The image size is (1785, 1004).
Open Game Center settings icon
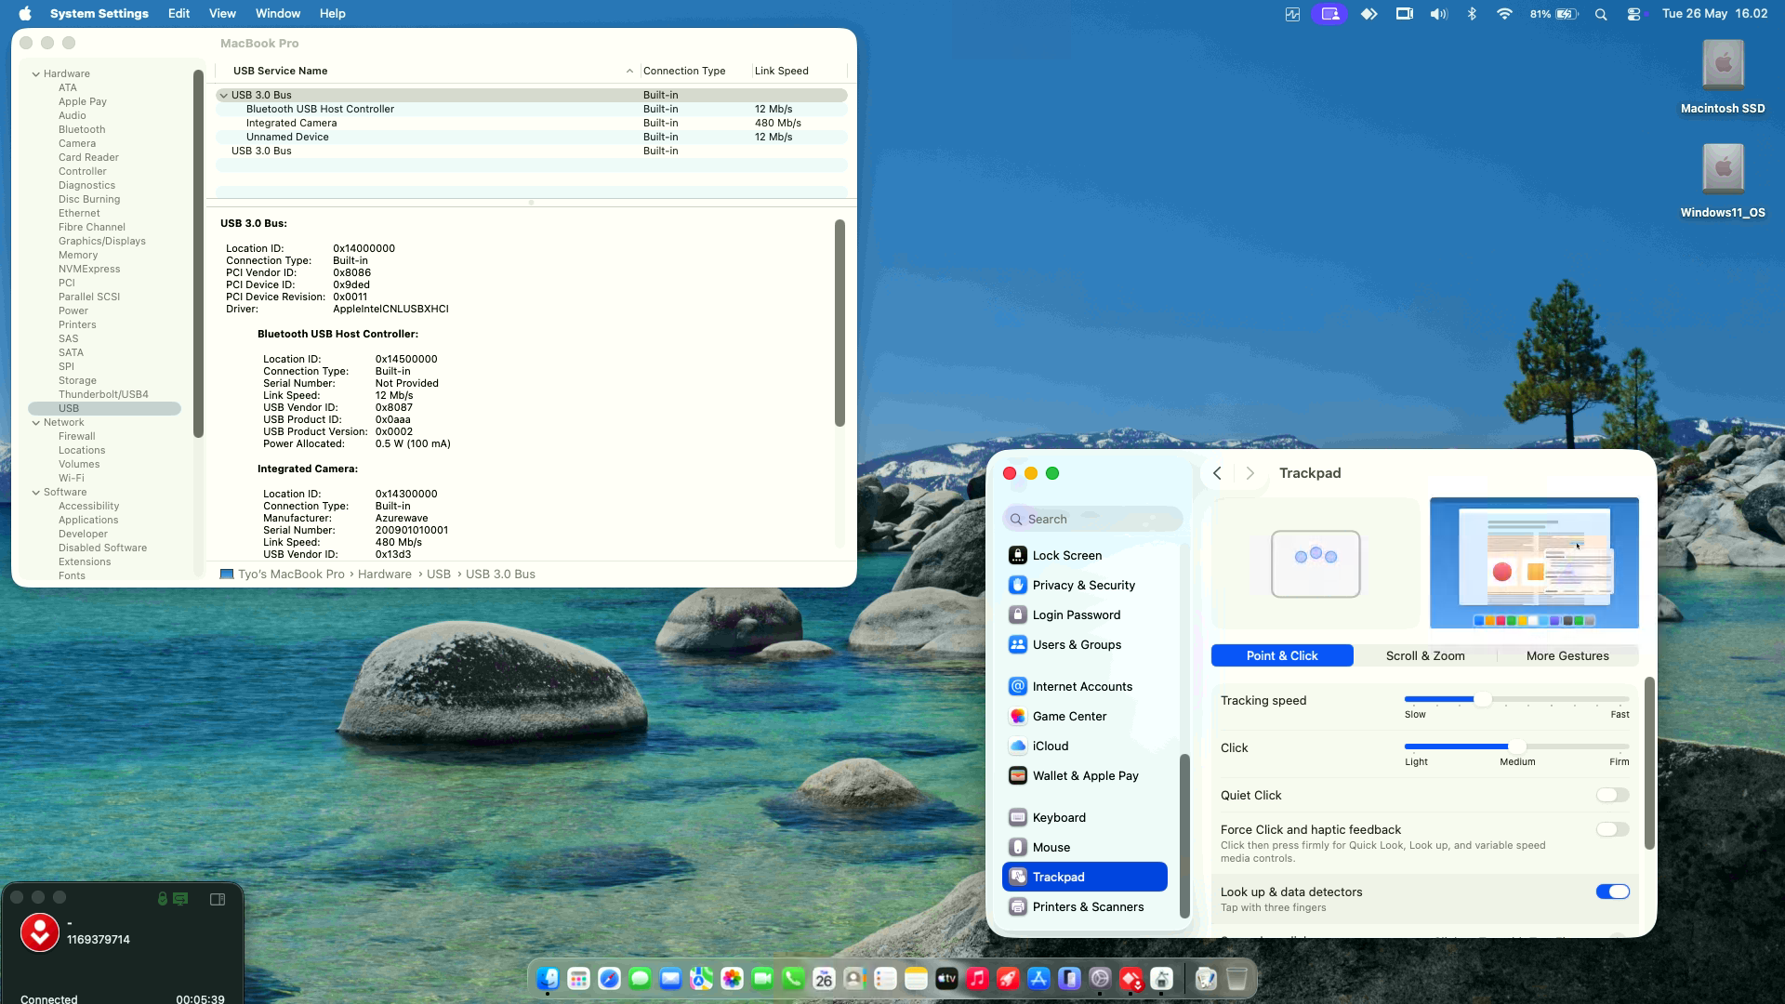coord(1017,716)
